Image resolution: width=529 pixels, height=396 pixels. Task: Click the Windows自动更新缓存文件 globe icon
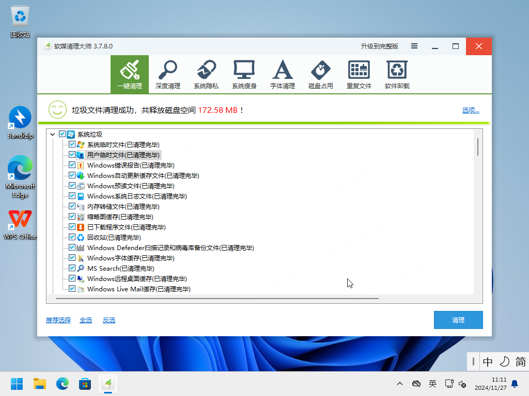pos(80,175)
